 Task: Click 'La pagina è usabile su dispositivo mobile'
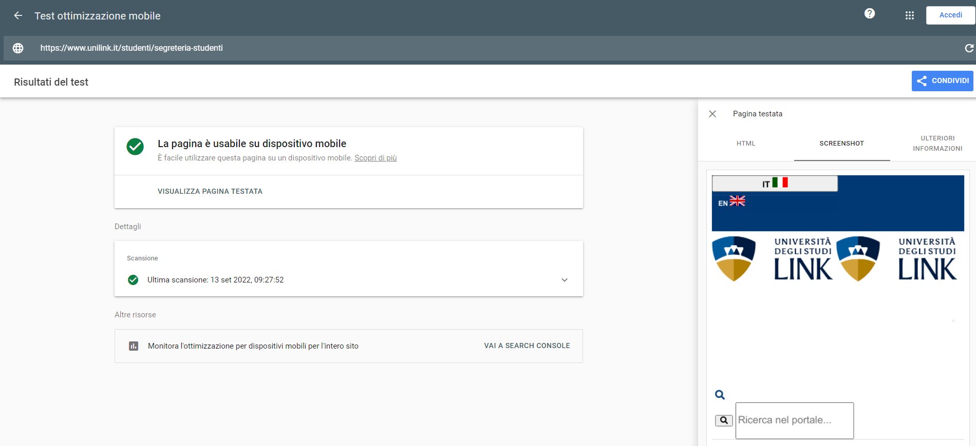click(x=252, y=144)
